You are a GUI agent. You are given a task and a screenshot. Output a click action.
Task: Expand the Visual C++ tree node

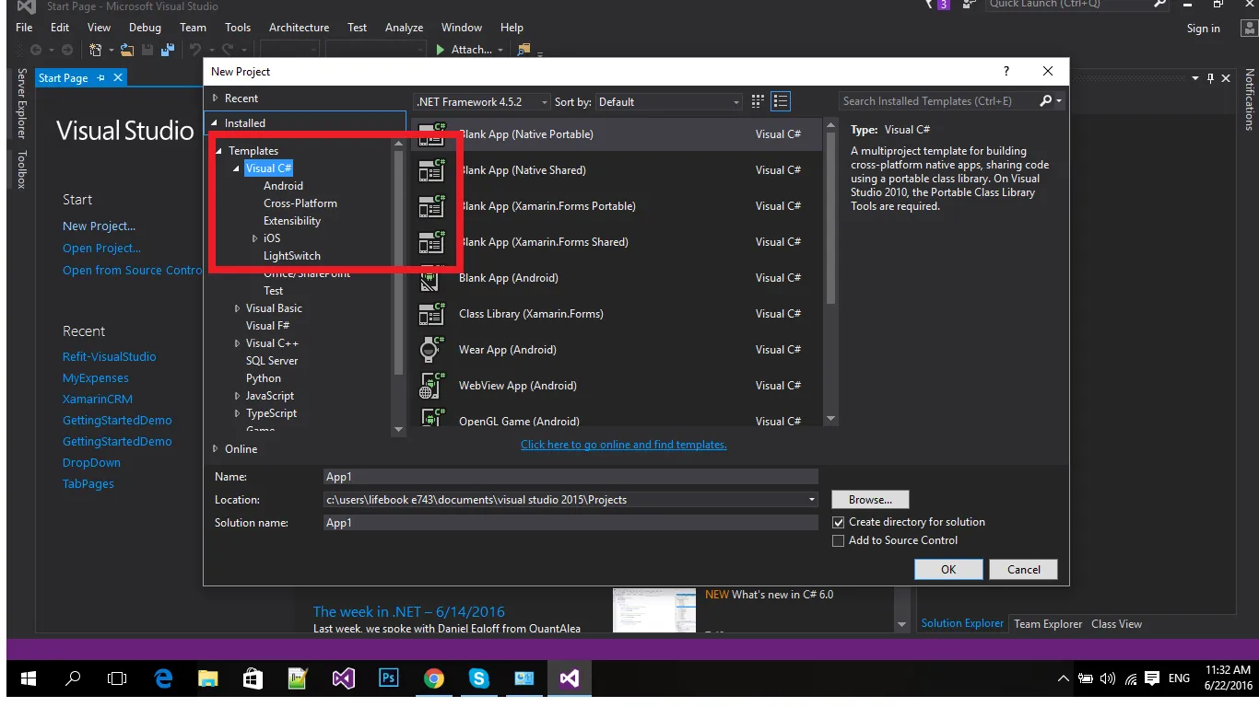coord(237,343)
